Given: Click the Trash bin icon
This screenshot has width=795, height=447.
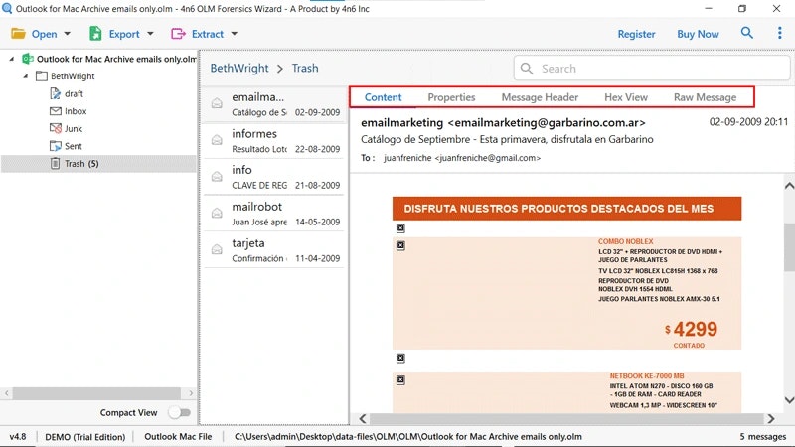Looking at the screenshot, I should [56, 163].
